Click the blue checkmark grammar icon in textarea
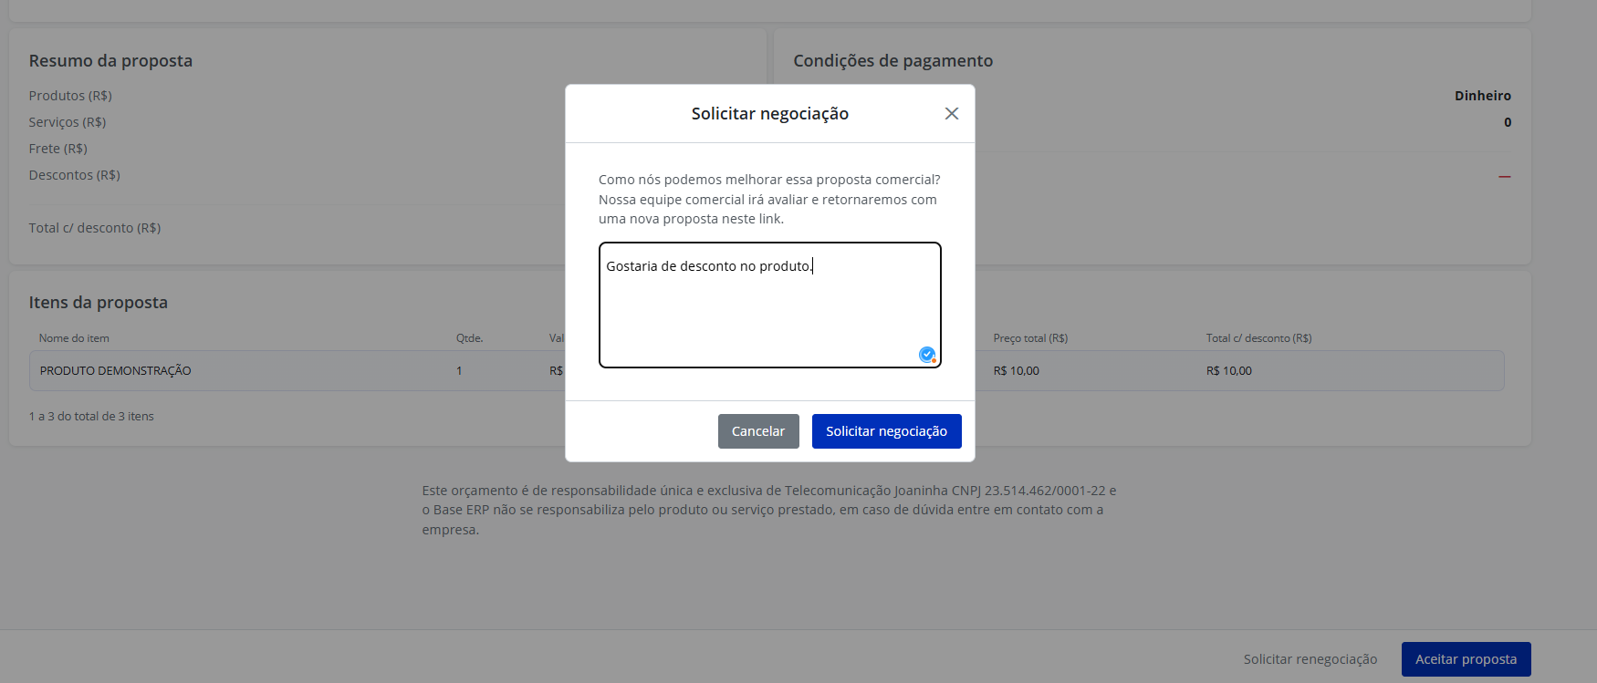 pyautogui.click(x=927, y=355)
